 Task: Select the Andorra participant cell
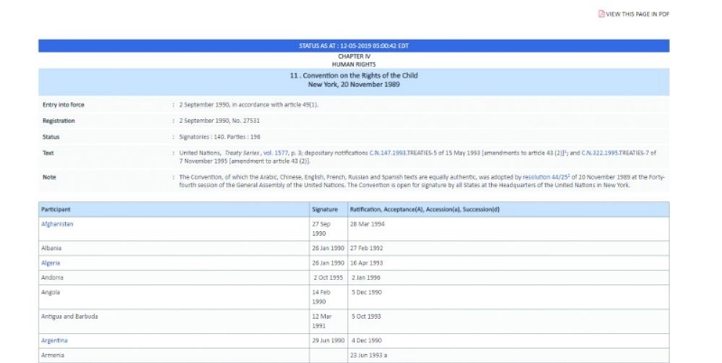[x=174, y=278]
